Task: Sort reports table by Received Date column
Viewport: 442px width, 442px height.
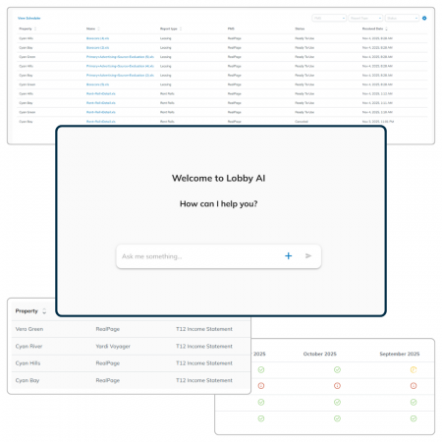Action: (x=386, y=28)
